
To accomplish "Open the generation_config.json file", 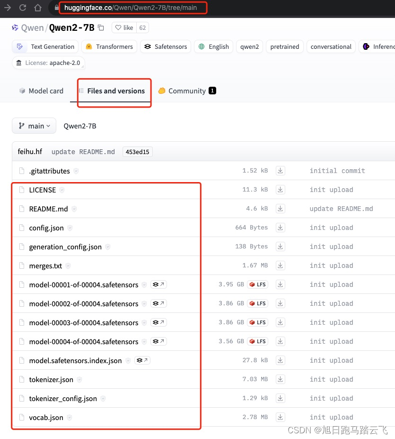I will click(65, 247).
